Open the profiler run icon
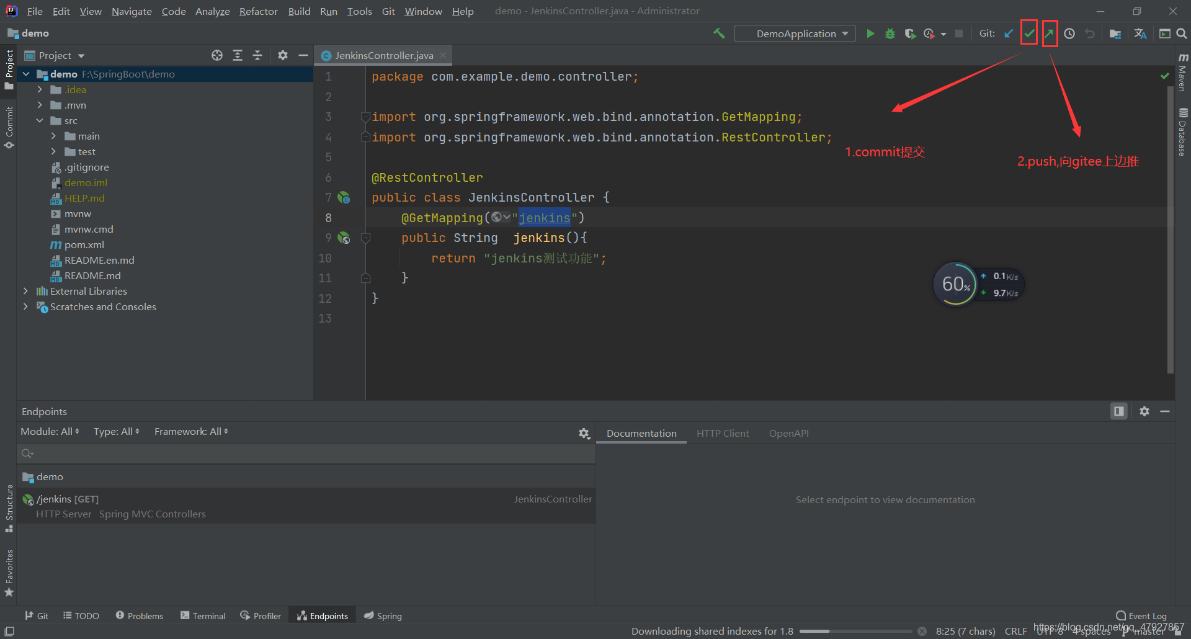This screenshot has width=1191, height=639. tap(929, 34)
